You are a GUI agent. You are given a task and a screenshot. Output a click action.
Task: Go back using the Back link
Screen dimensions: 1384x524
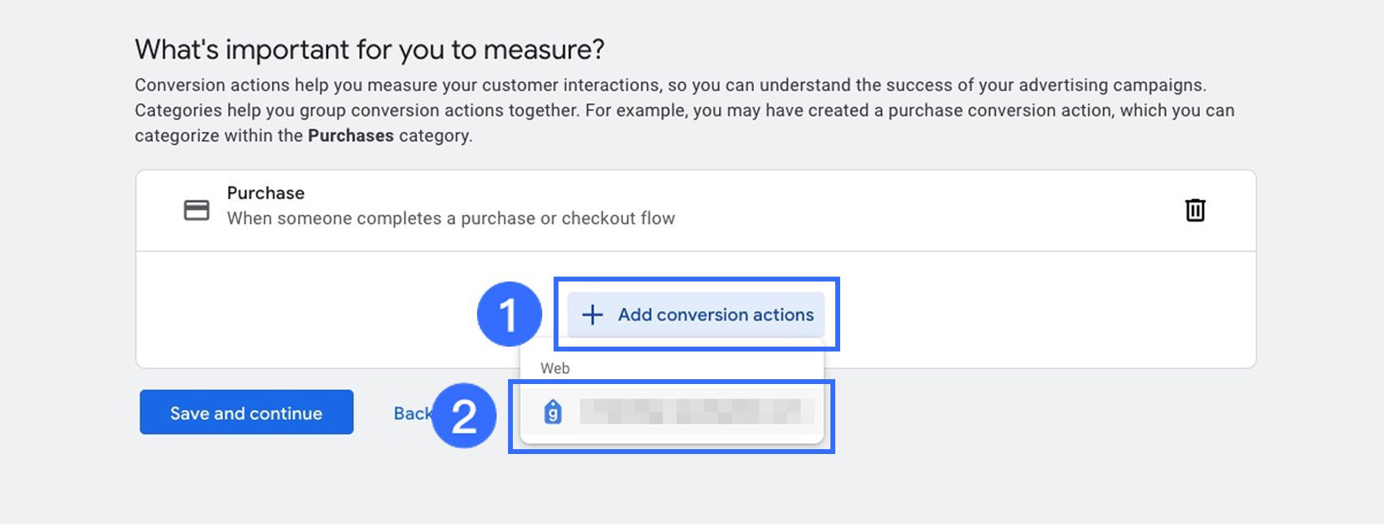410,413
